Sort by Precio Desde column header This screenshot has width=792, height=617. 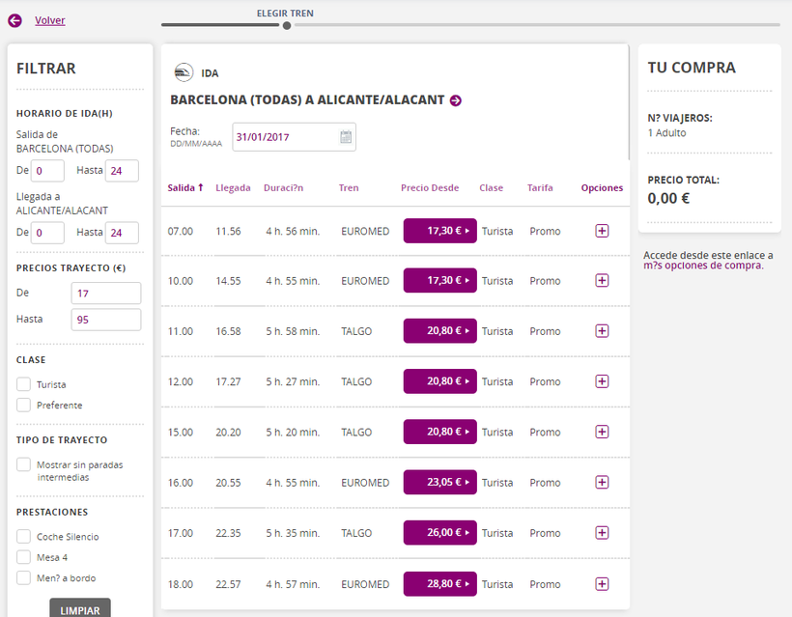point(430,188)
